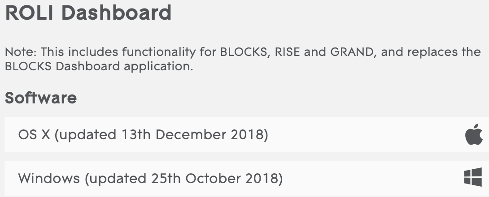Click the "Windows" label text

click(x=49, y=179)
